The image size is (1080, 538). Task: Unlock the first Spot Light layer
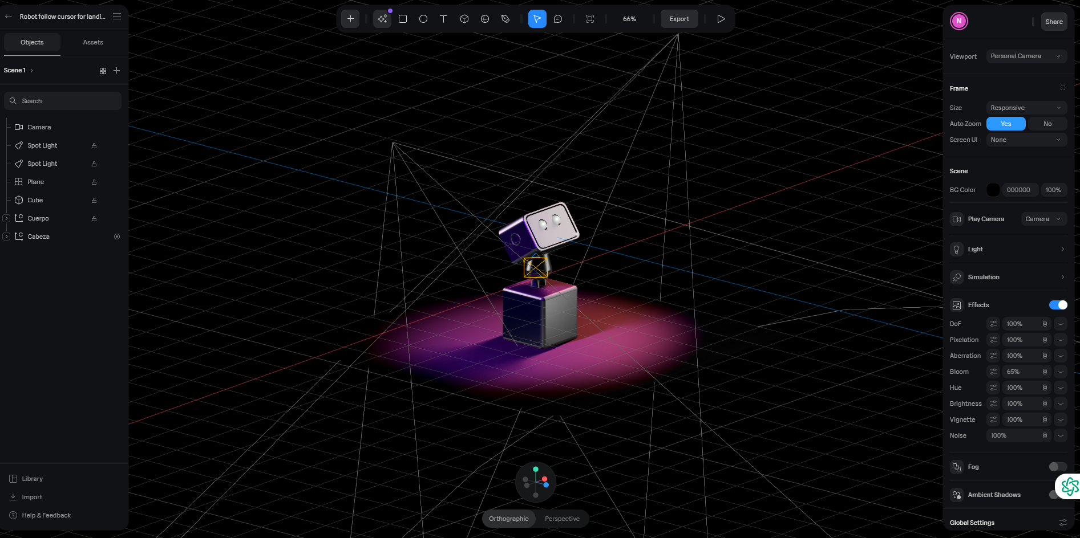pos(94,146)
